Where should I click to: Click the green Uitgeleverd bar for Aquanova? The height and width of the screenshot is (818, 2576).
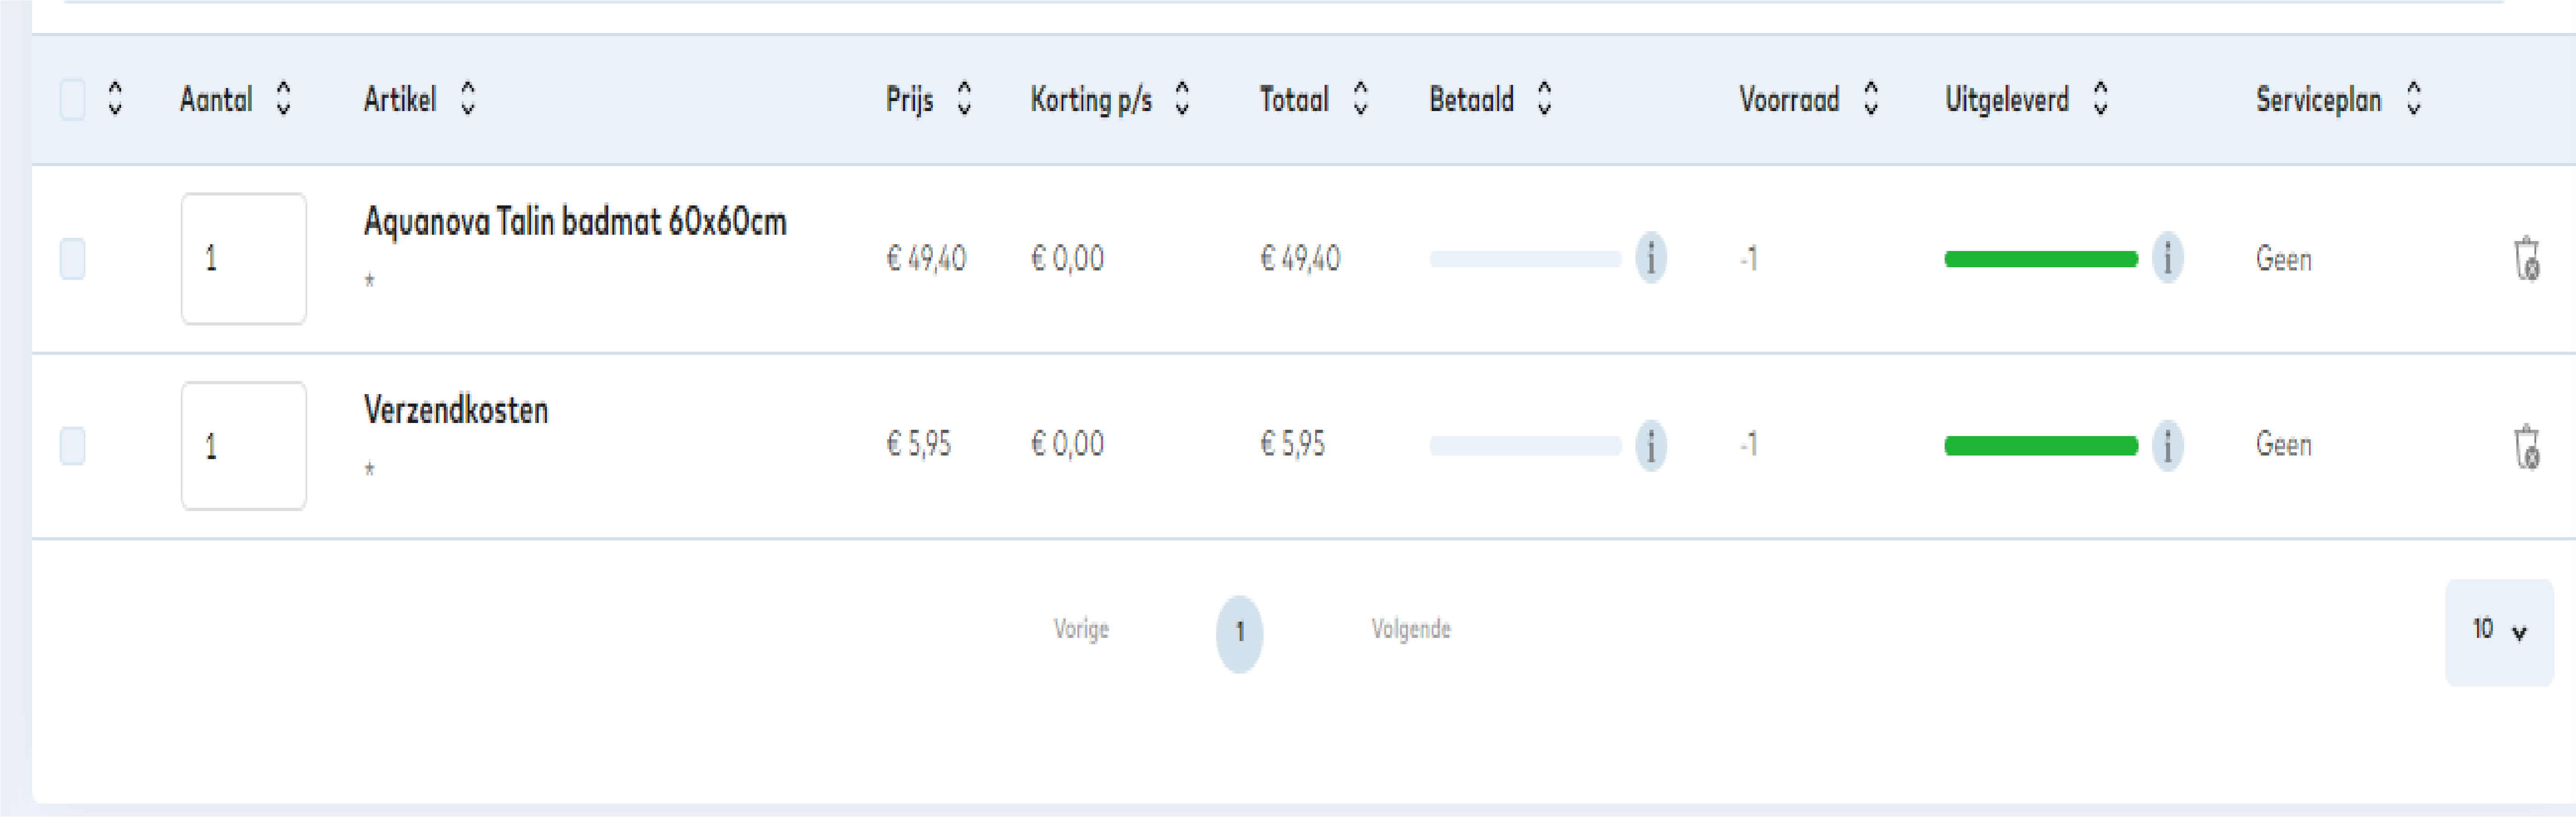(x=2040, y=260)
